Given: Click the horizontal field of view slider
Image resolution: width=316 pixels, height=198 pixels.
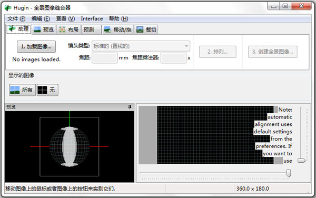Looking at the screenshot, I should [x=215, y=173].
